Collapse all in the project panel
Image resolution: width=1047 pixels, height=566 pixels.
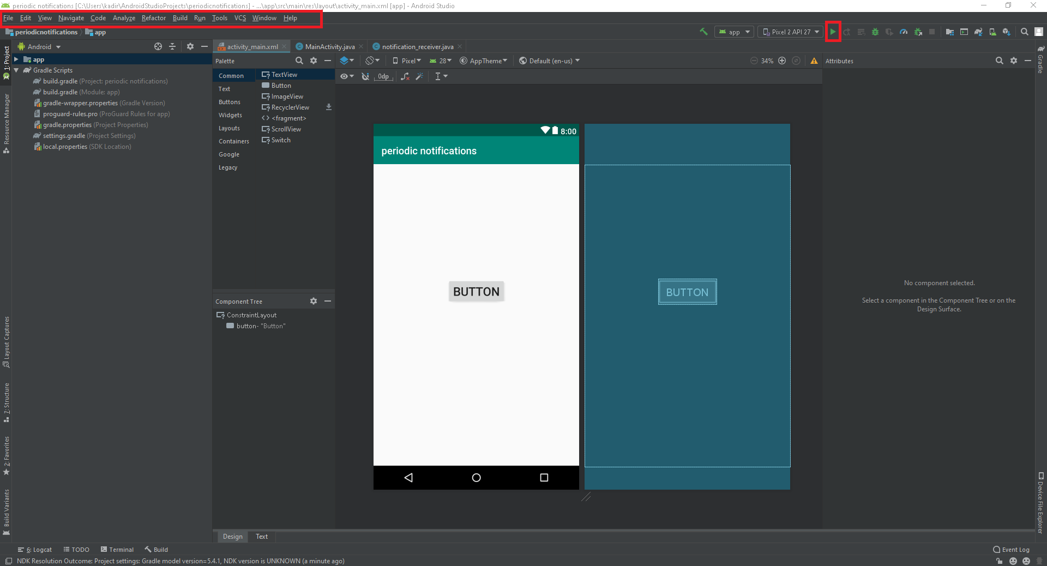[x=172, y=46]
